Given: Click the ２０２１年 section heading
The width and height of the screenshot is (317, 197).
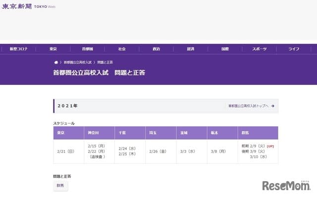Looking at the screenshot, I should coord(67,106).
